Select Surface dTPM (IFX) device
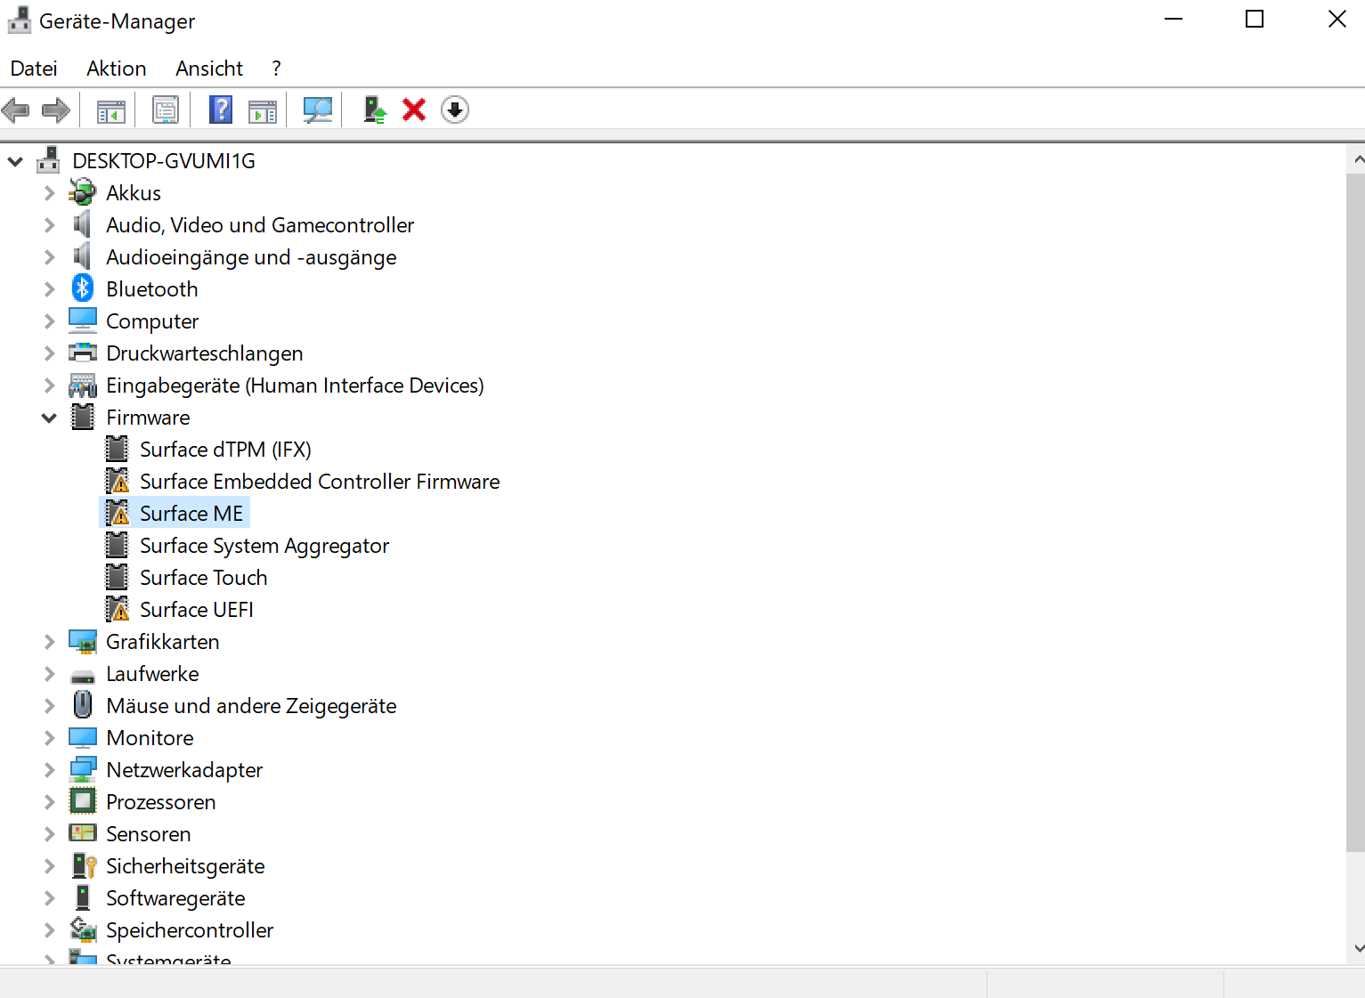Image resolution: width=1365 pixels, height=998 pixels. 225,449
